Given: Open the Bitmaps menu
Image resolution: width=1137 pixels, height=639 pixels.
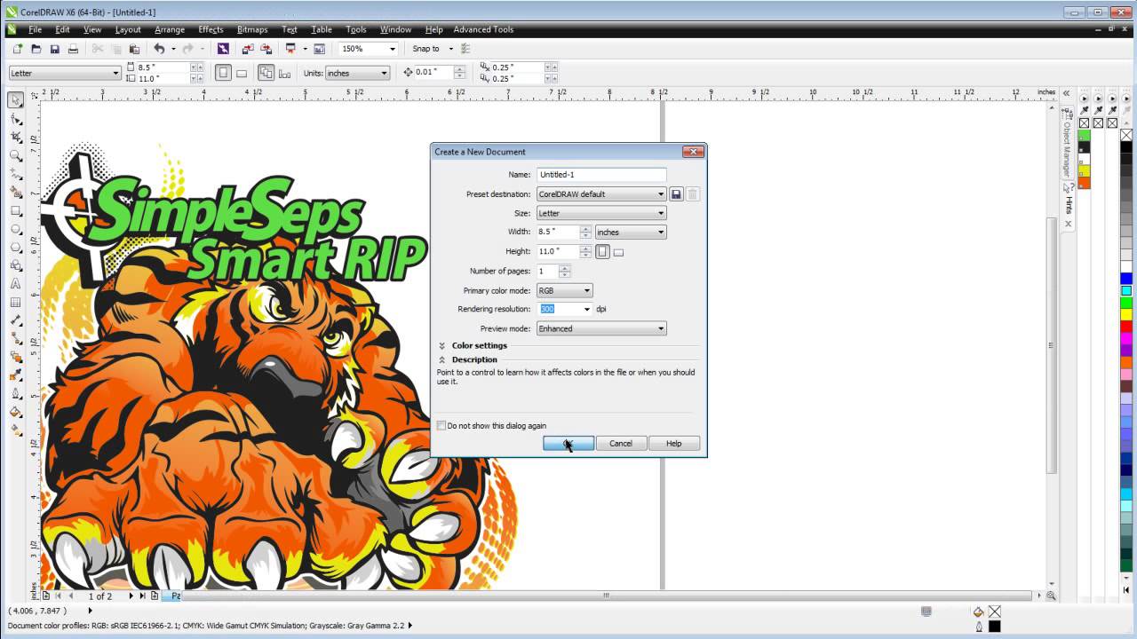Looking at the screenshot, I should pyautogui.click(x=252, y=29).
